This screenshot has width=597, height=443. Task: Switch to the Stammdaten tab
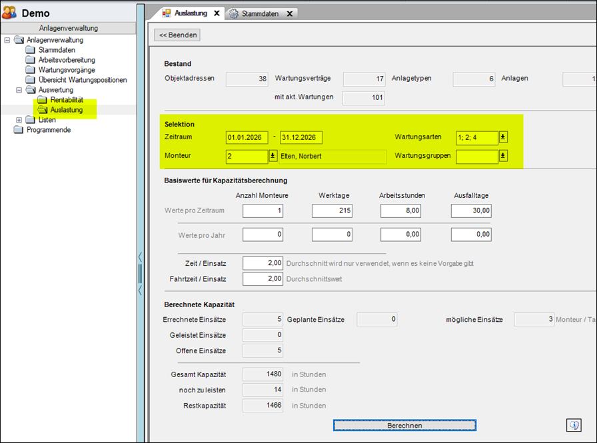(x=261, y=13)
